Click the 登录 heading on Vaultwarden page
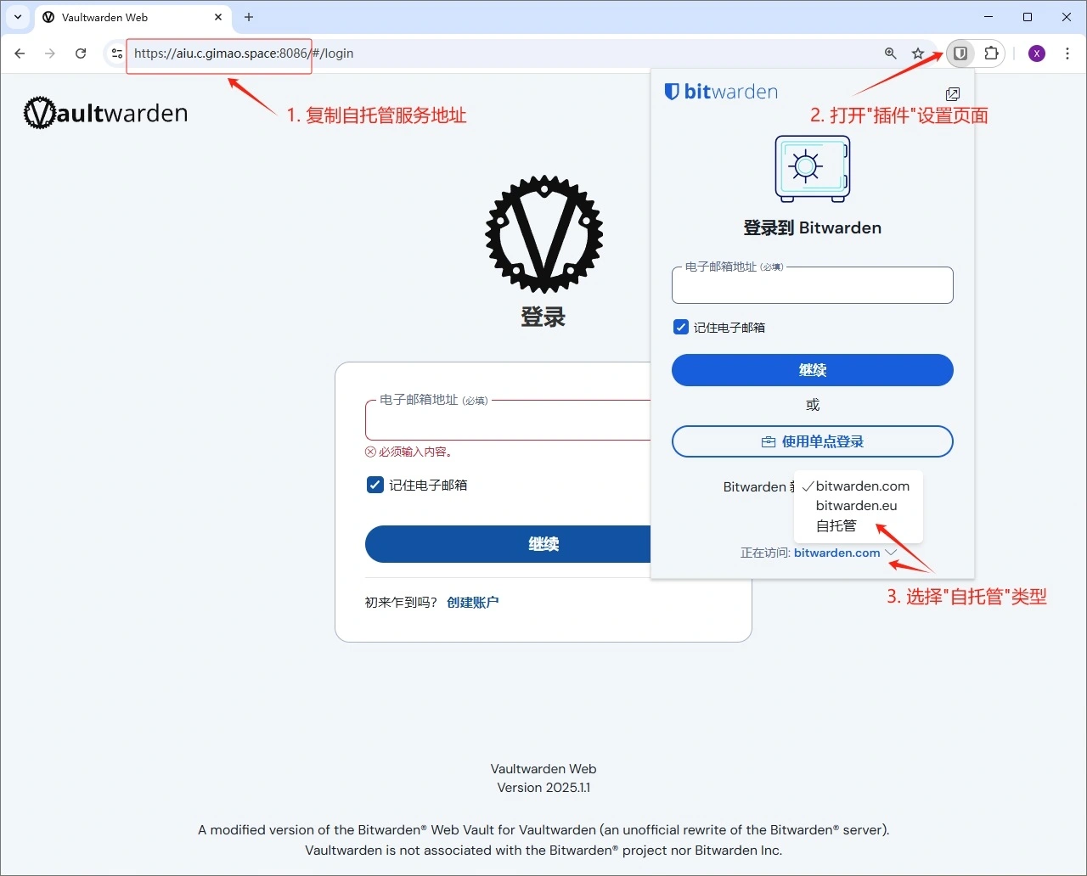The image size is (1087, 876). click(x=543, y=317)
